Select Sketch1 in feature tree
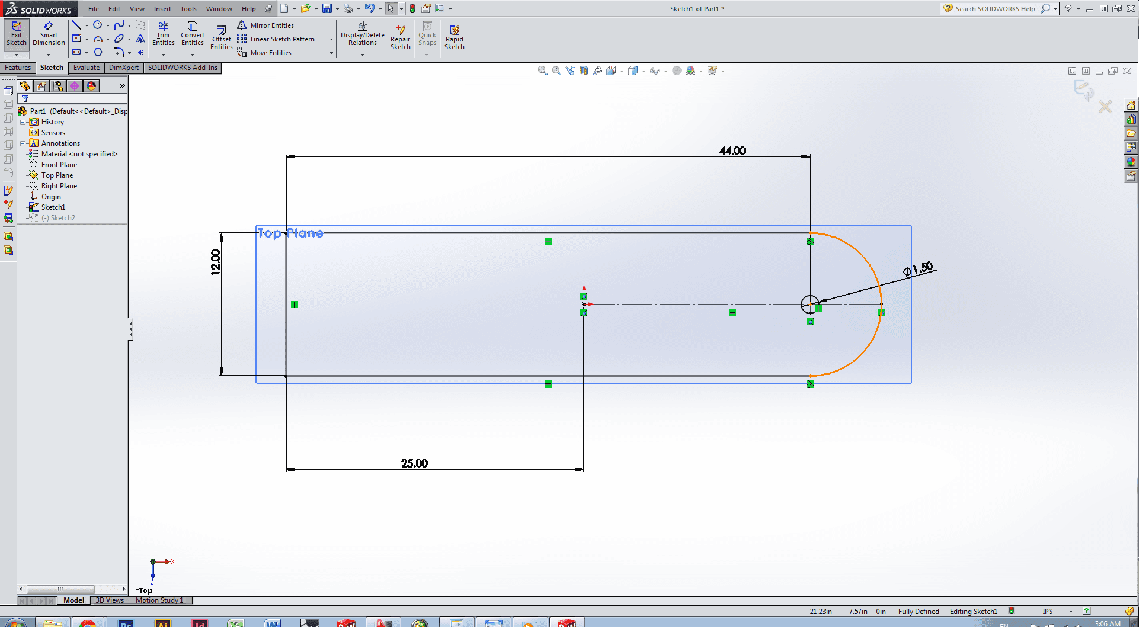This screenshot has height=627, width=1139. (53, 207)
